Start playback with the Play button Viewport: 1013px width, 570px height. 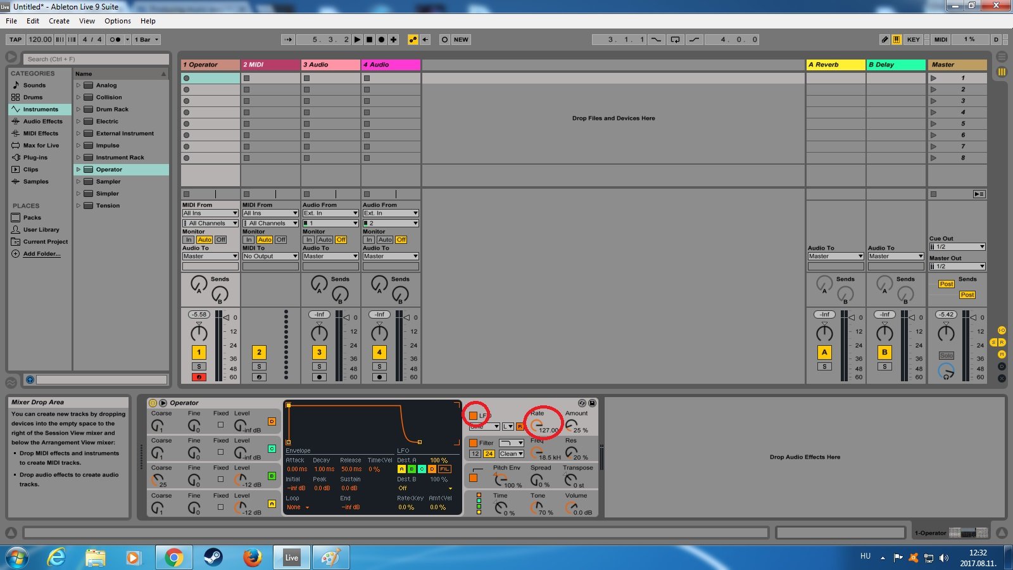[358, 39]
